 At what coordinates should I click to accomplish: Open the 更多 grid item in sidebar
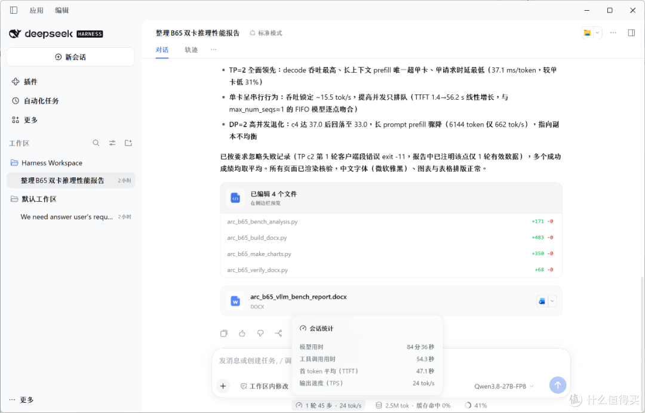(x=24, y=119)
